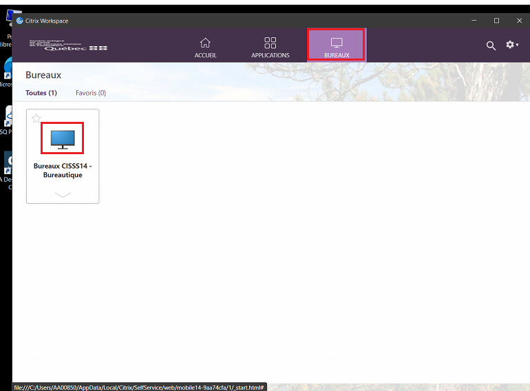530x391 pixels.
Task: Click the search magnifier icon
Action: pyautogui.click(x=491, y=45)
